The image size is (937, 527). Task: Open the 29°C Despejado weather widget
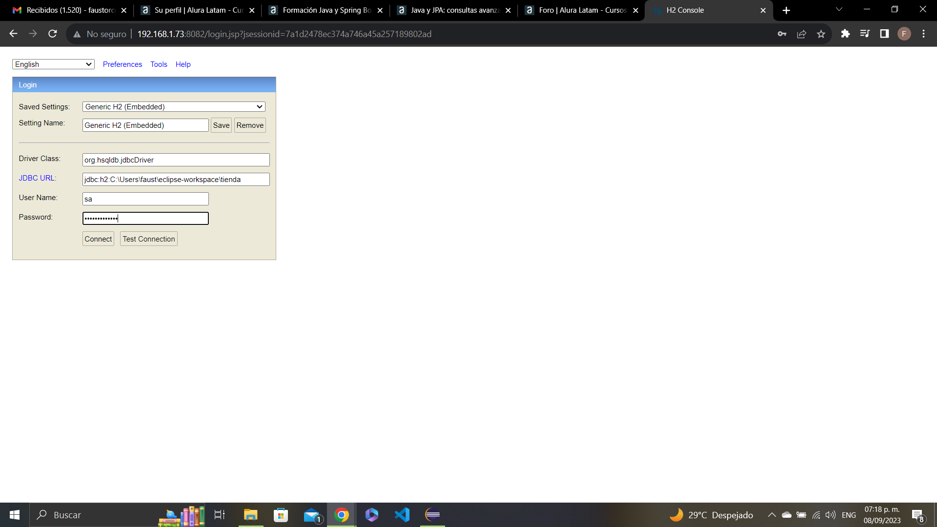click(711, 515)
